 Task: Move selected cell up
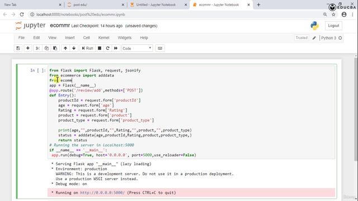click(x=65, y=49)
